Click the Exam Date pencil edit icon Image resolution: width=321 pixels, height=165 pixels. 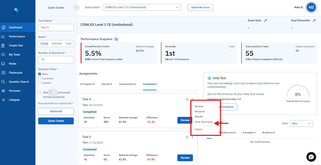click(265, 21)
